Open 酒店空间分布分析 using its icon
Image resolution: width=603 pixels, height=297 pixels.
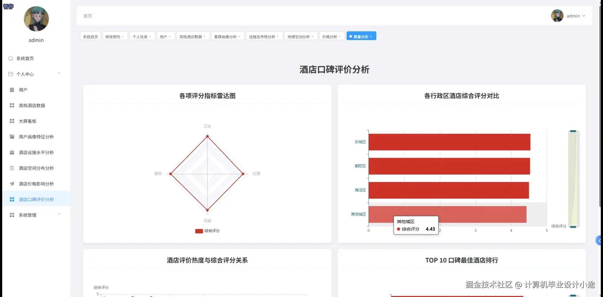pos(12,168)
